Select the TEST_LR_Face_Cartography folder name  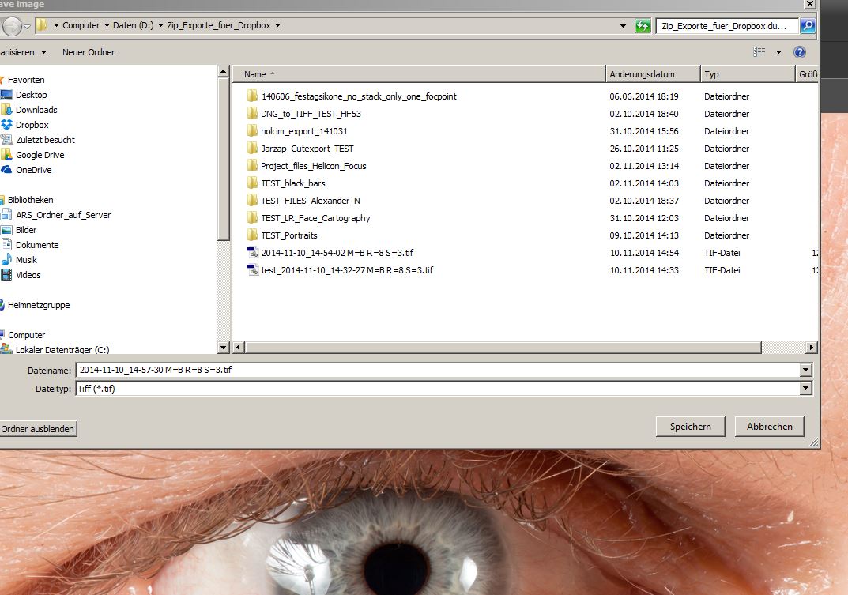(x=315, y=218)
